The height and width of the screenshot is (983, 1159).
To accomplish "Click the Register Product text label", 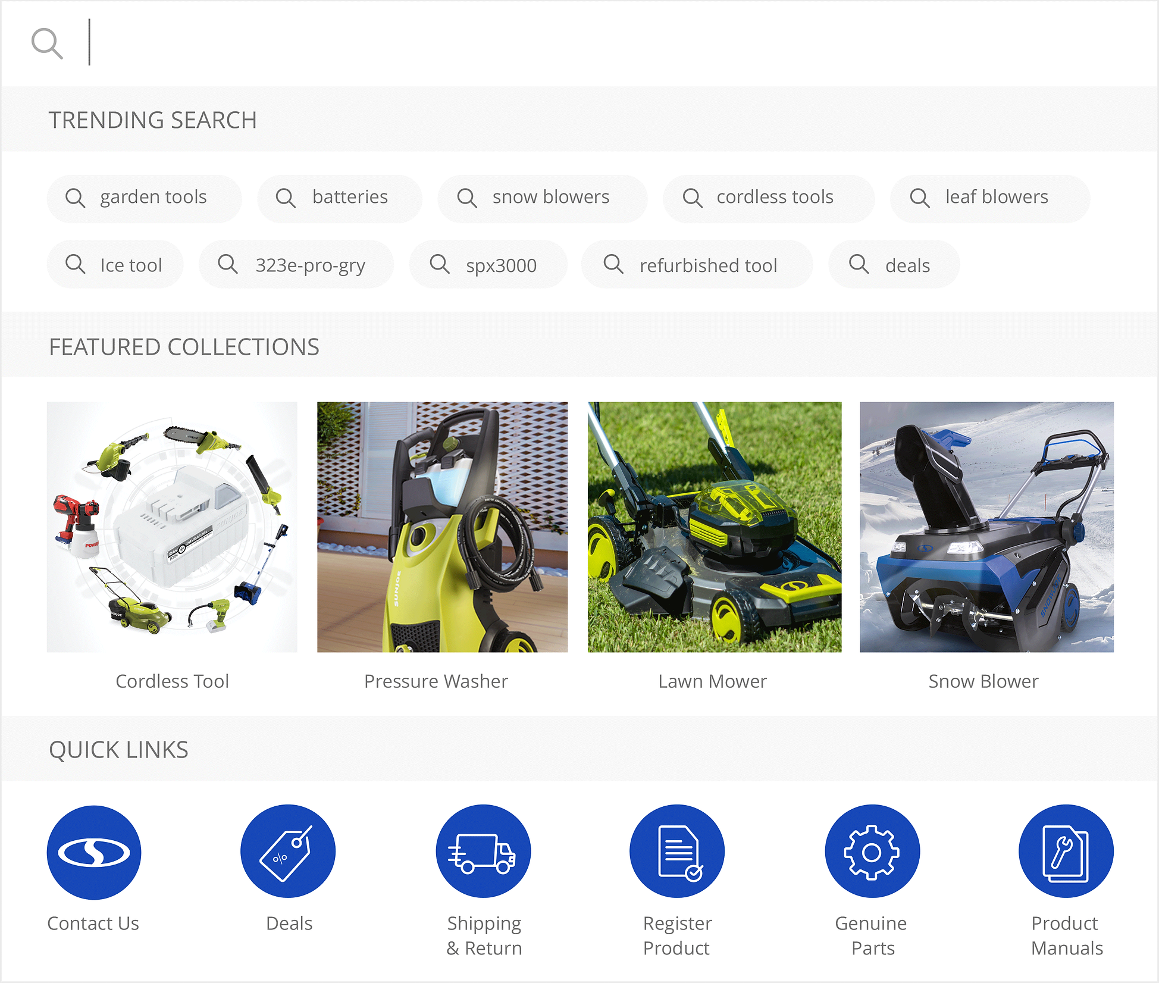I will pos(677,936).
